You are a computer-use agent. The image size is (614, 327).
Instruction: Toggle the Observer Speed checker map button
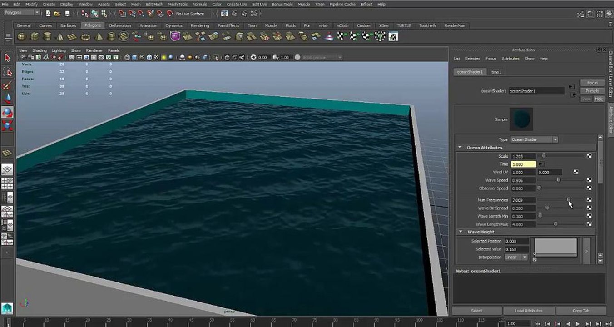click(589, 188)
